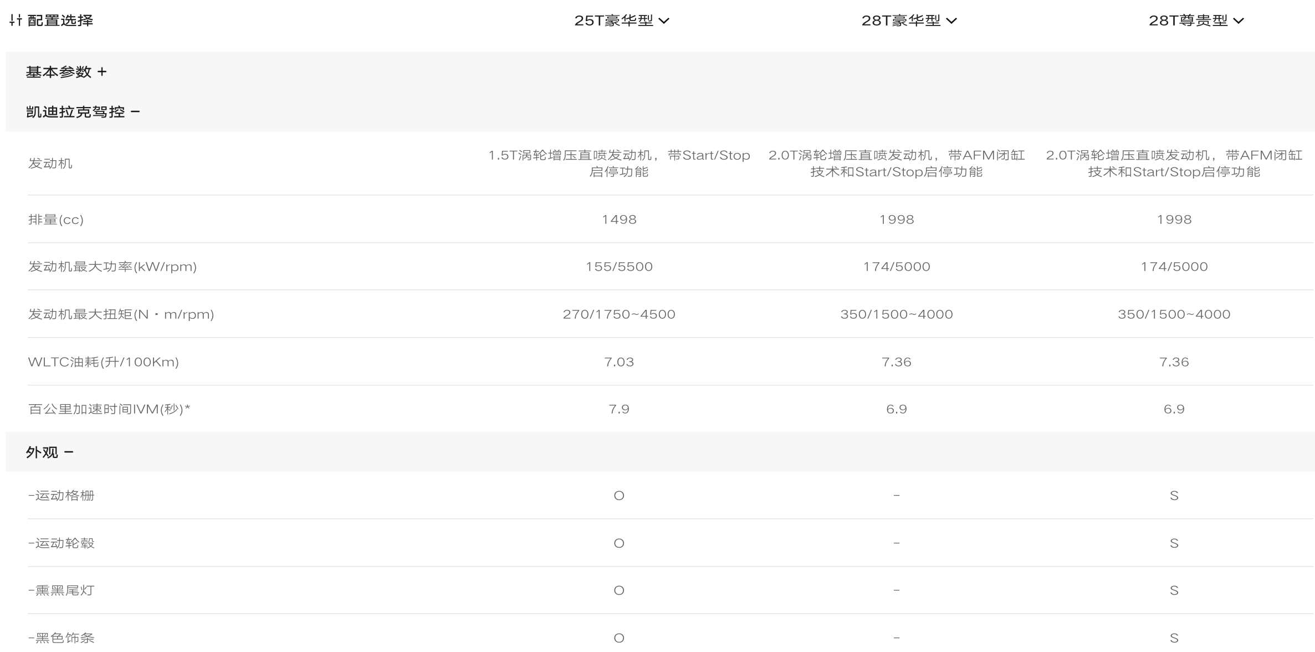Open the 28T尊贵型 trim dropdown
Viewport: 1315px width, 652px height.
tap(1196, 21)
